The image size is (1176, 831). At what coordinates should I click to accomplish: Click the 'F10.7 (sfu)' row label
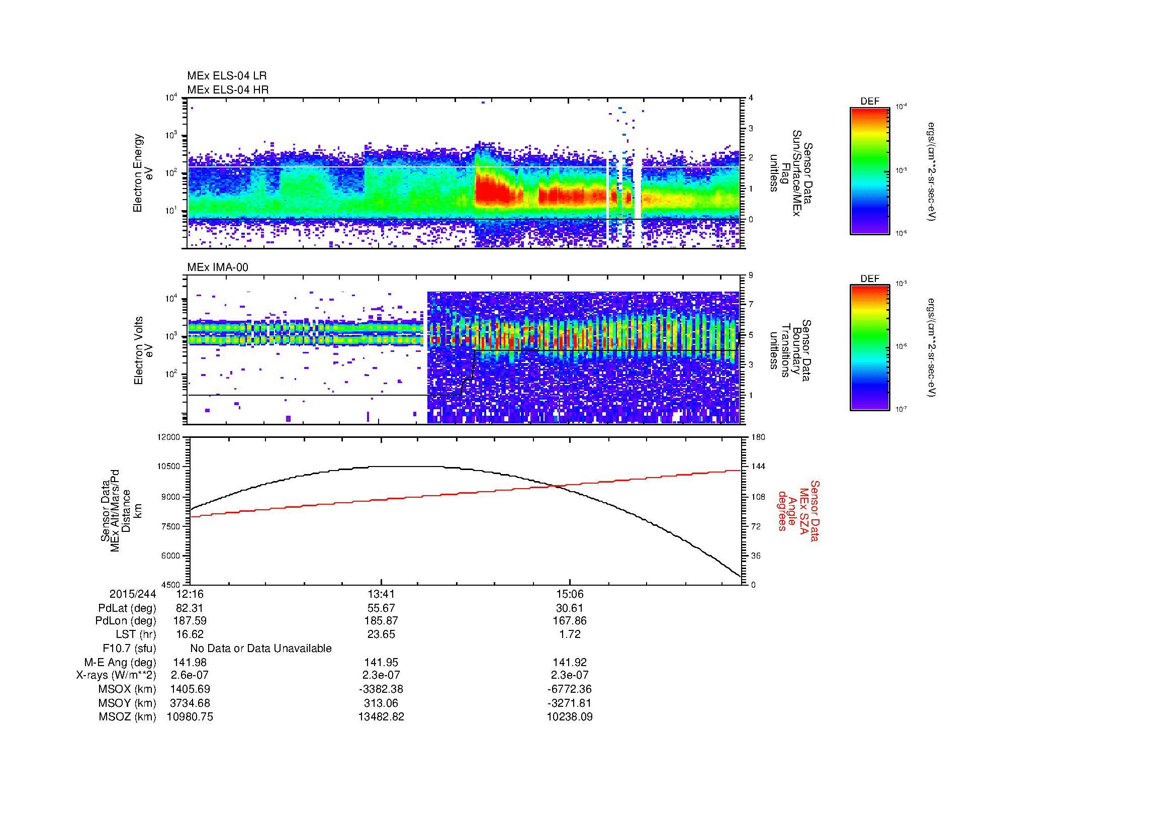click(129, 649)
